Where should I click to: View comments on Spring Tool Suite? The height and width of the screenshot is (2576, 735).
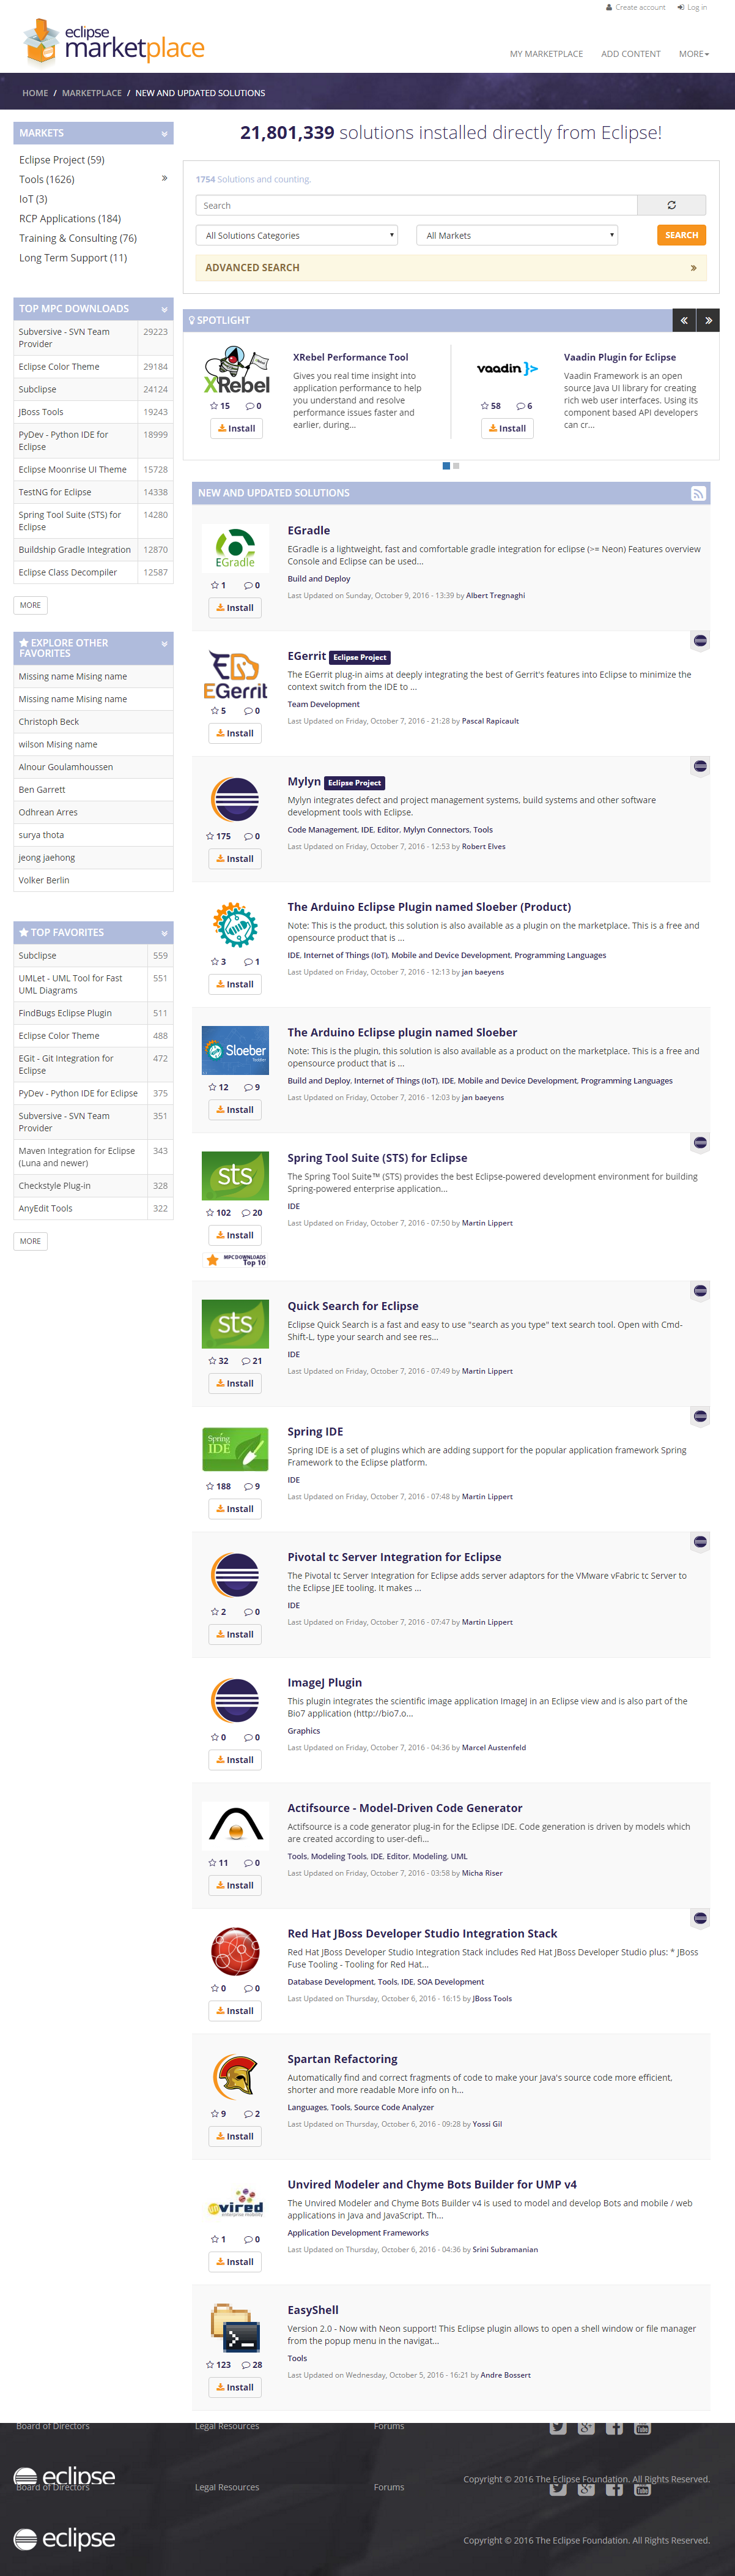click(246, 1213)
